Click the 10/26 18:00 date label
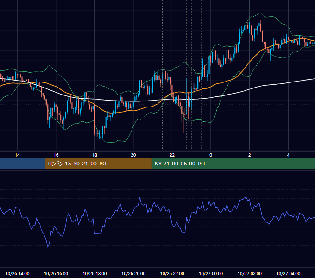Image resolution: width=315 pixels, height=278 pixels. [x=94, y=273]
